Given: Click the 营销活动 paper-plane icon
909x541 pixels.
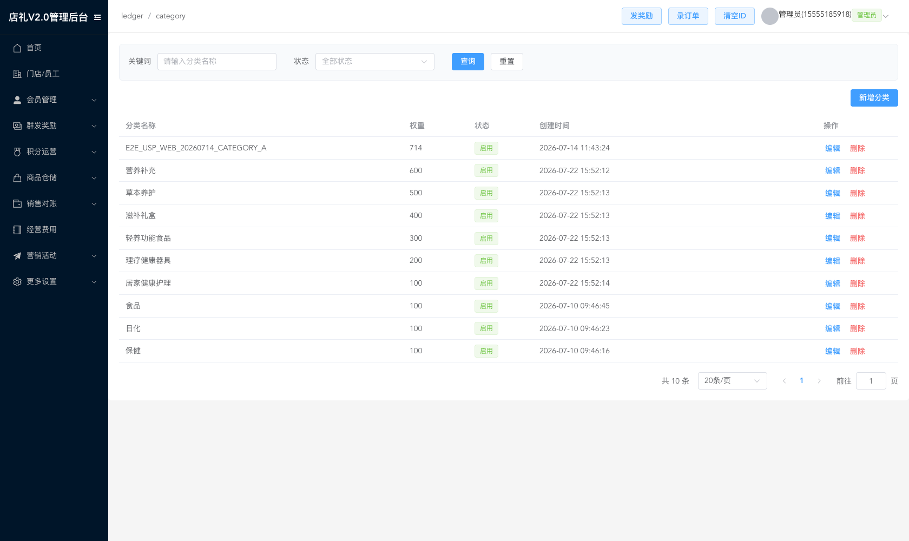Looking at the screenshot, I should point(17,256).
